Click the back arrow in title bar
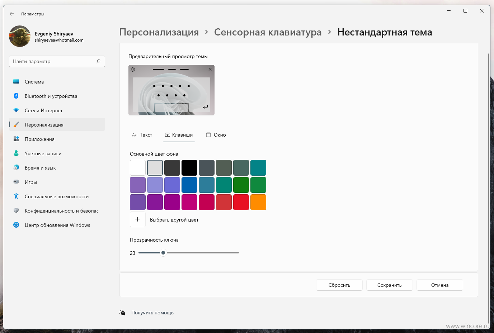This screenshot has height=333, width=494. (12, 14)
